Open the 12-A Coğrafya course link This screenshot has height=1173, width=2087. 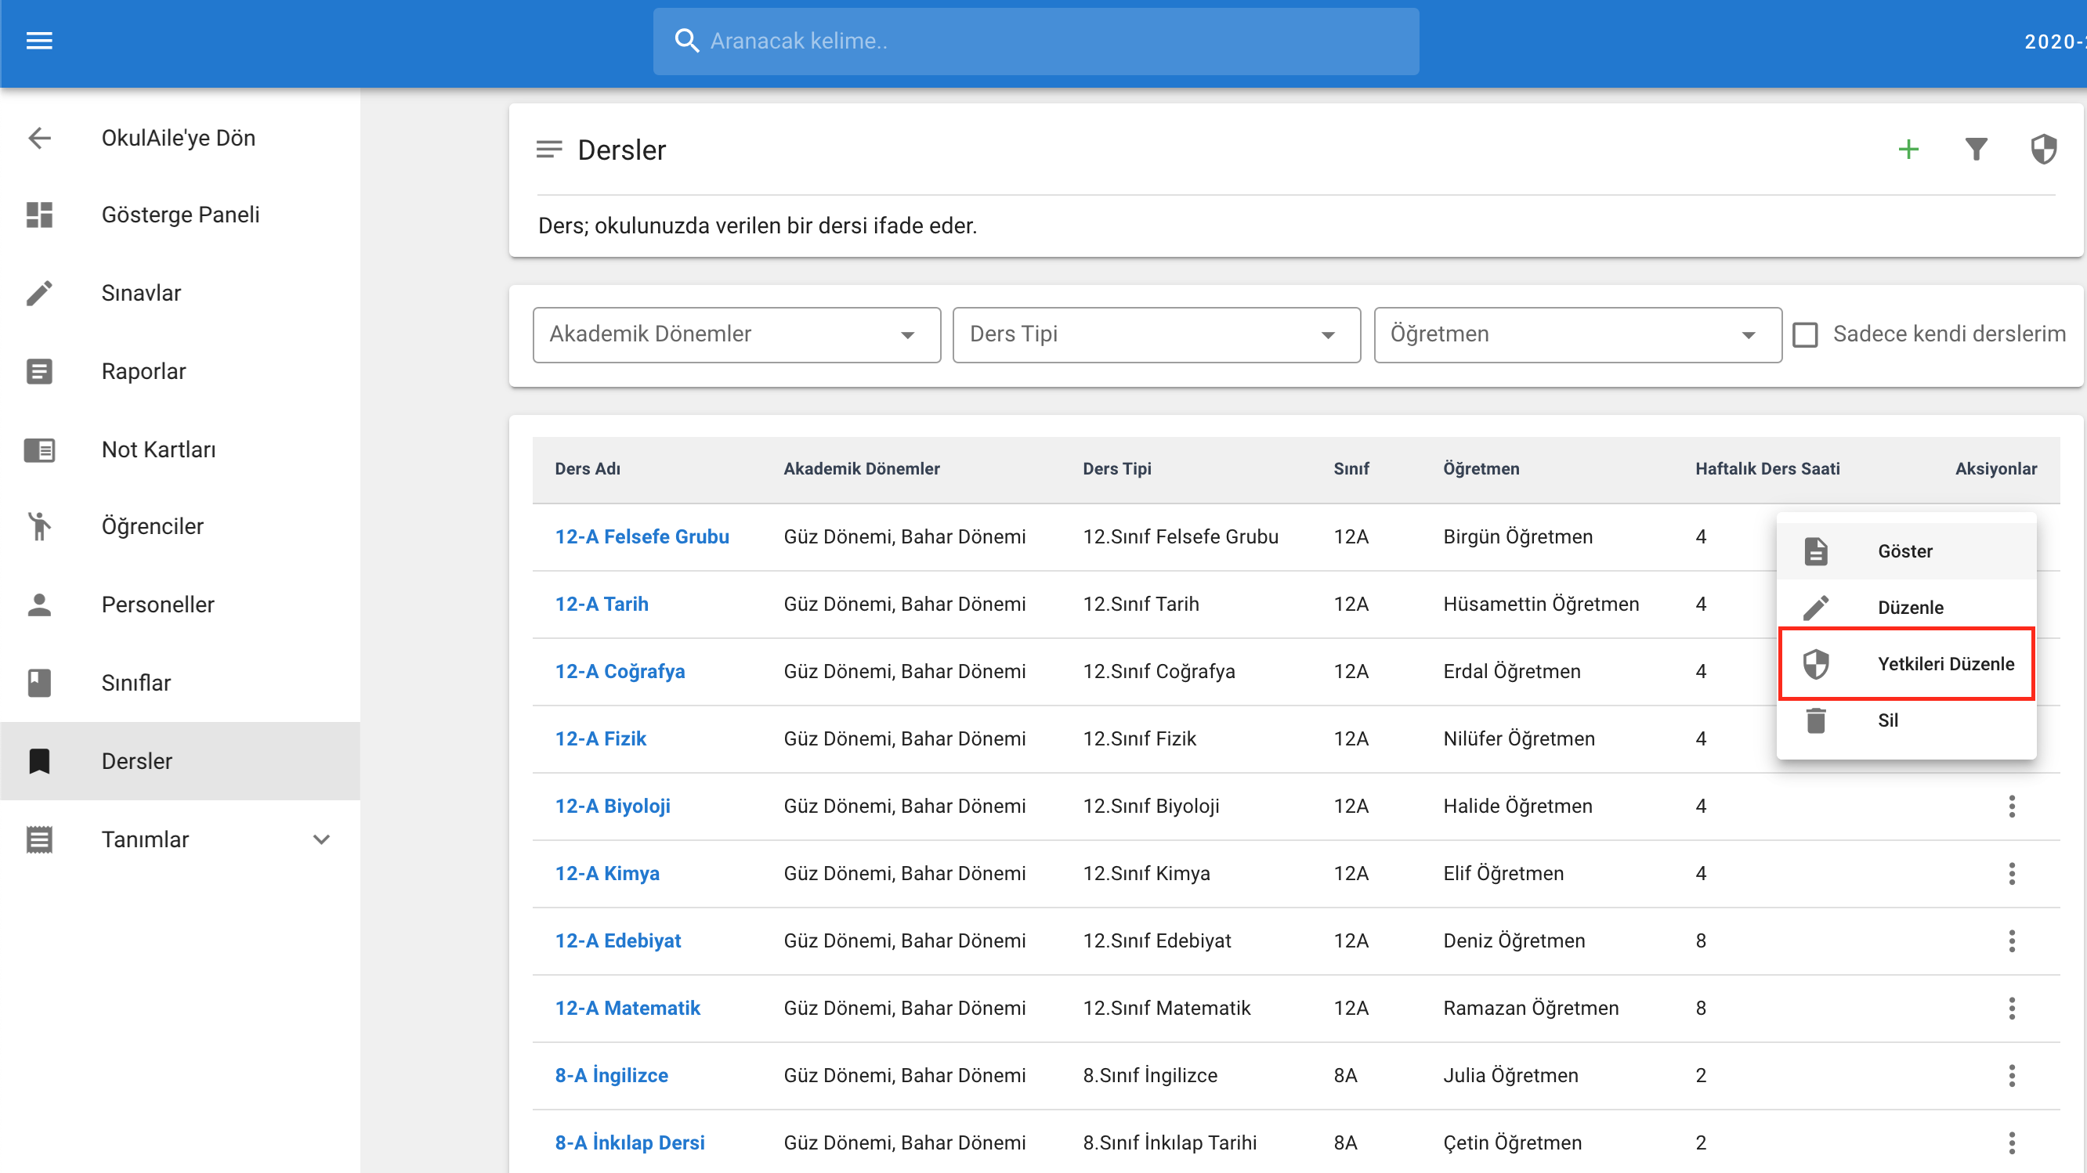tap(620, 671)
